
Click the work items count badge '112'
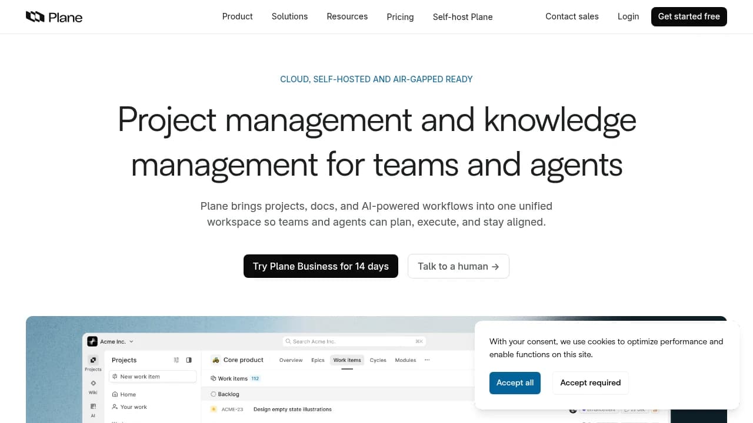coord(255,378)
